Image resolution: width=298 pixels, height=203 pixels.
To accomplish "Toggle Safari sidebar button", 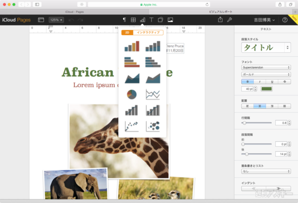I will click(x=37, y=4).
